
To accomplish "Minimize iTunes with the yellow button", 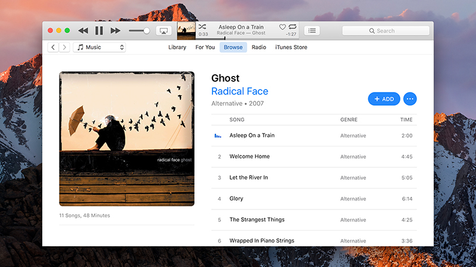I will (59, 30).
